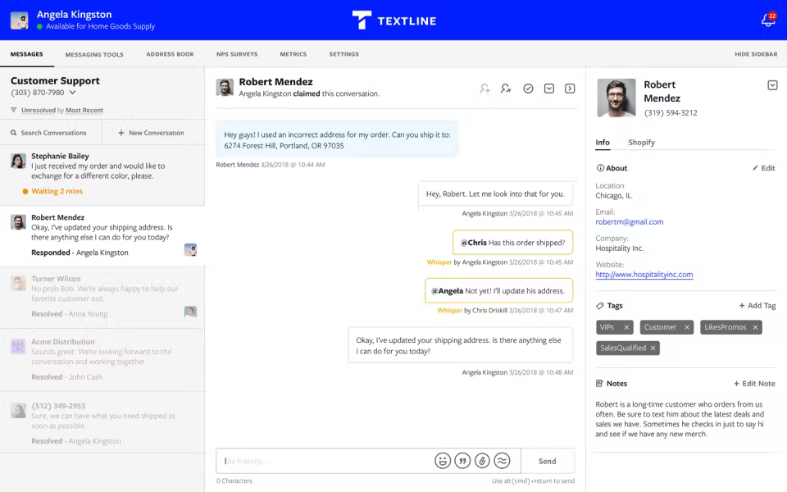Open the NPS Surveys section

tap(237, 54)
